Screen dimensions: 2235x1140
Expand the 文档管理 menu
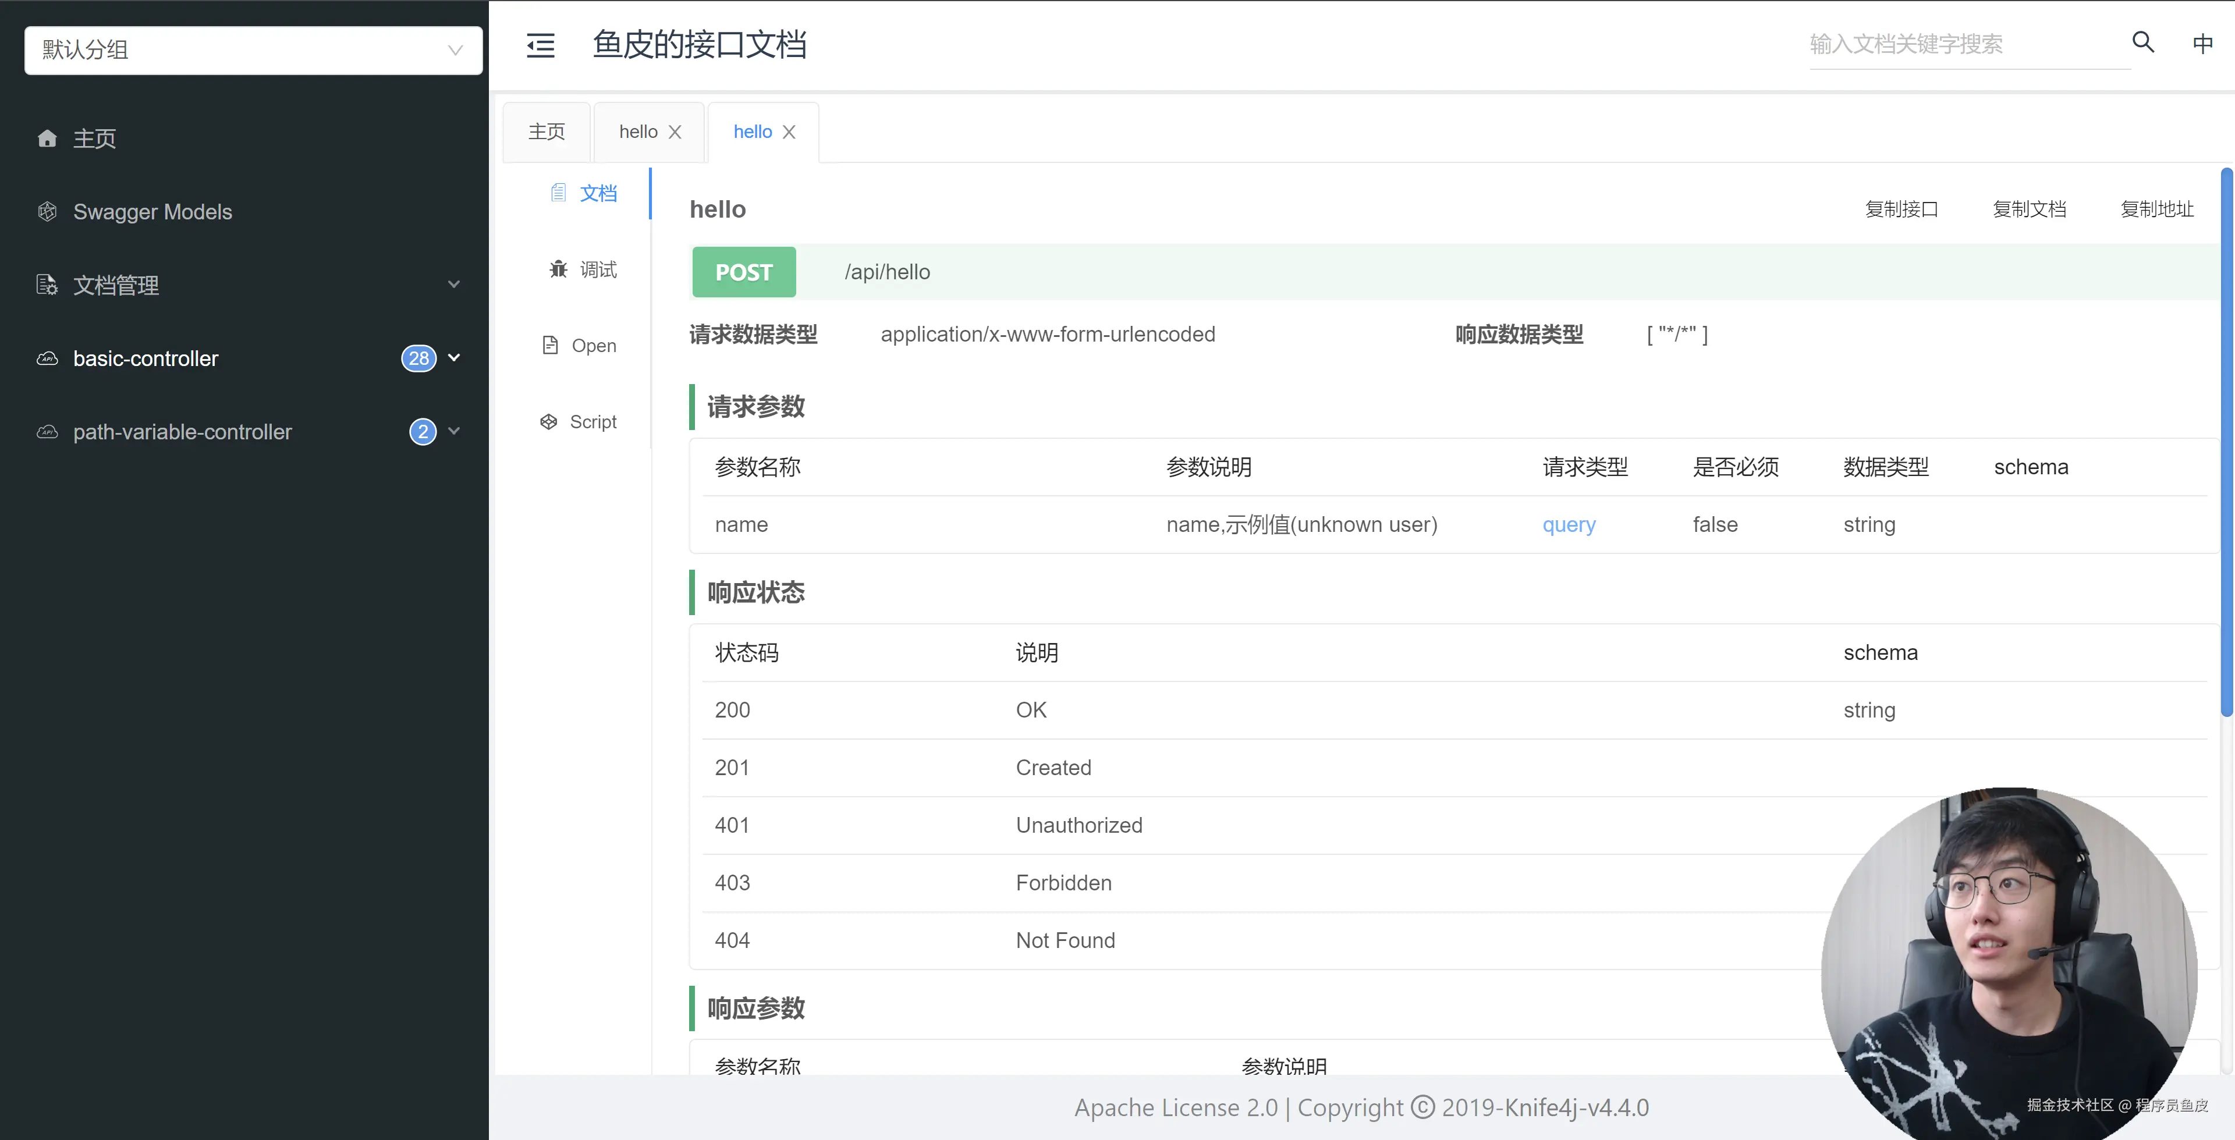click(454, 285)
